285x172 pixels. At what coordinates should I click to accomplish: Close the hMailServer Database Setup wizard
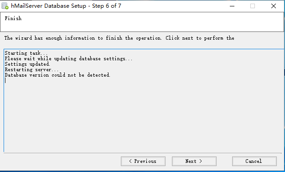coord(274,6)
